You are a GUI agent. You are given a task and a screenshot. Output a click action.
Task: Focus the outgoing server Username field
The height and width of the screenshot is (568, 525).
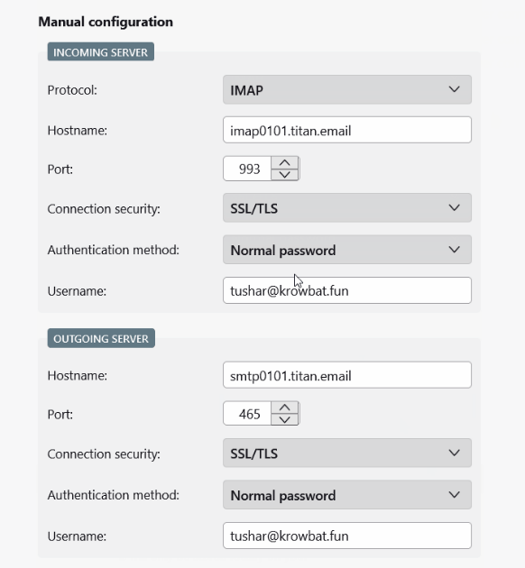pyautogui.click(x=347, y=536)
